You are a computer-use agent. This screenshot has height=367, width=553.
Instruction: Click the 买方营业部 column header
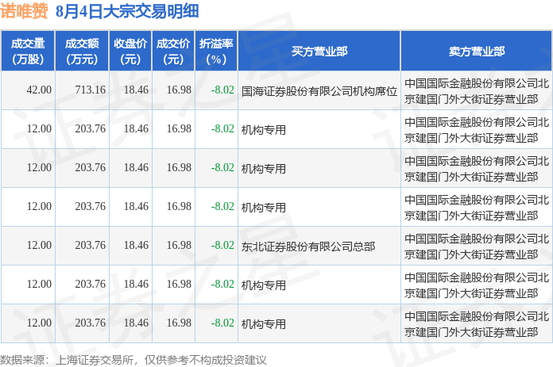click(319, 51)
